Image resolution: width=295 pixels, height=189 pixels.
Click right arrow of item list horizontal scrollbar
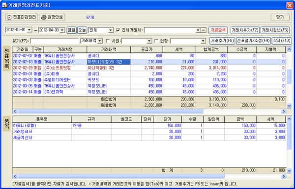[284, 176]
